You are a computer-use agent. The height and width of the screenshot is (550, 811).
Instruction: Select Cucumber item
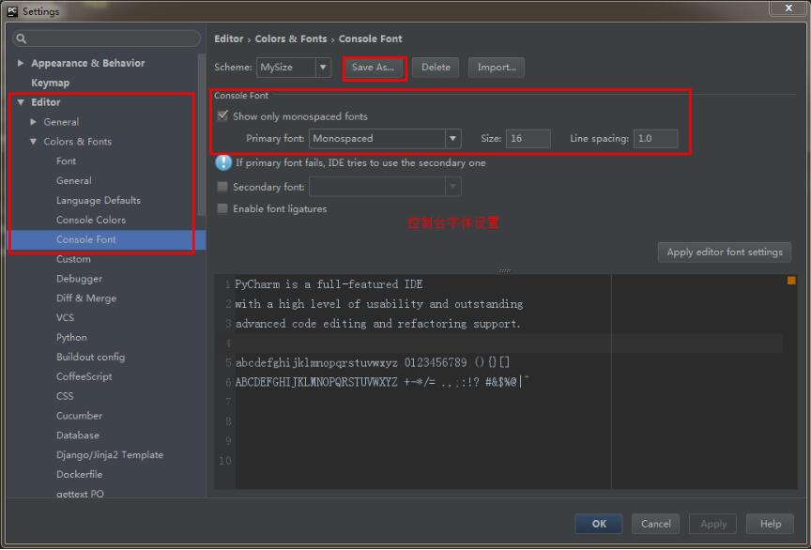79,416
